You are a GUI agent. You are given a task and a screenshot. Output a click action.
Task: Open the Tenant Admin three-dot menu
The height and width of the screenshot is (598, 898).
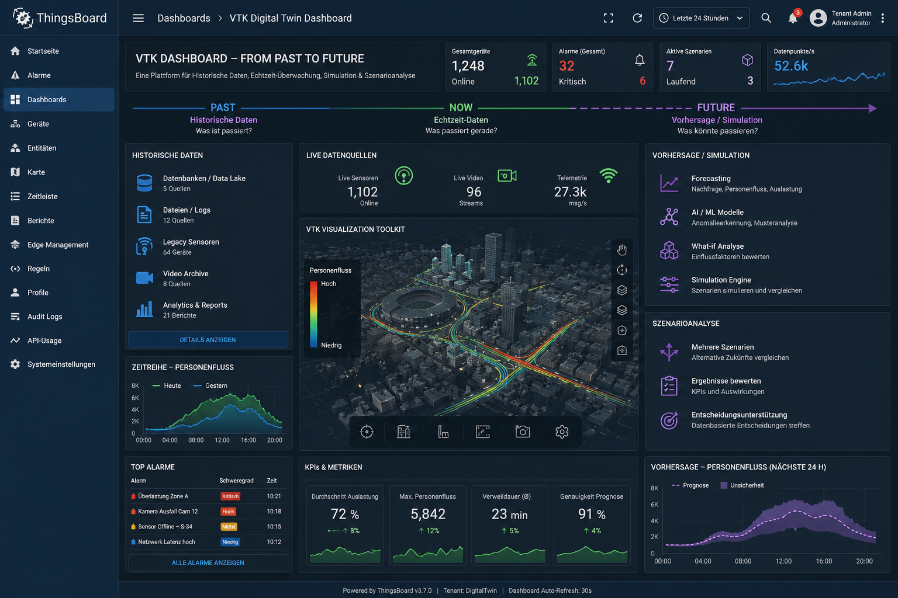(883, 18)
